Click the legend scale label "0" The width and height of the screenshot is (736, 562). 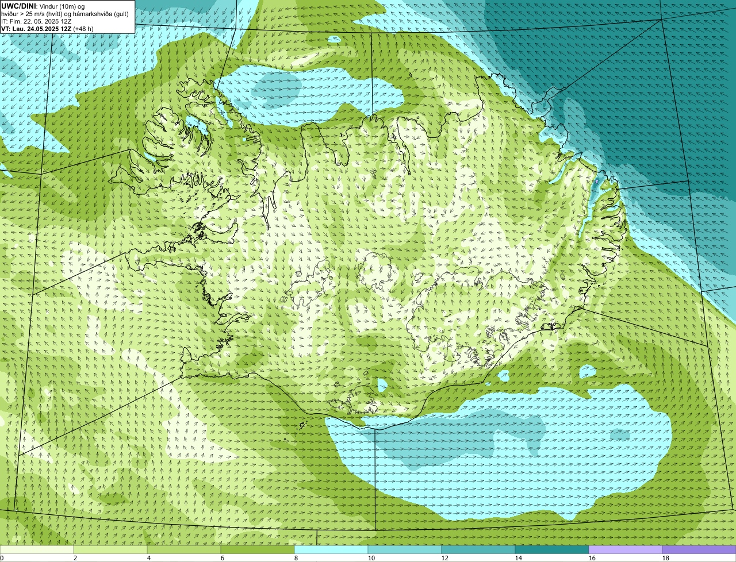(x=2, y=558)
